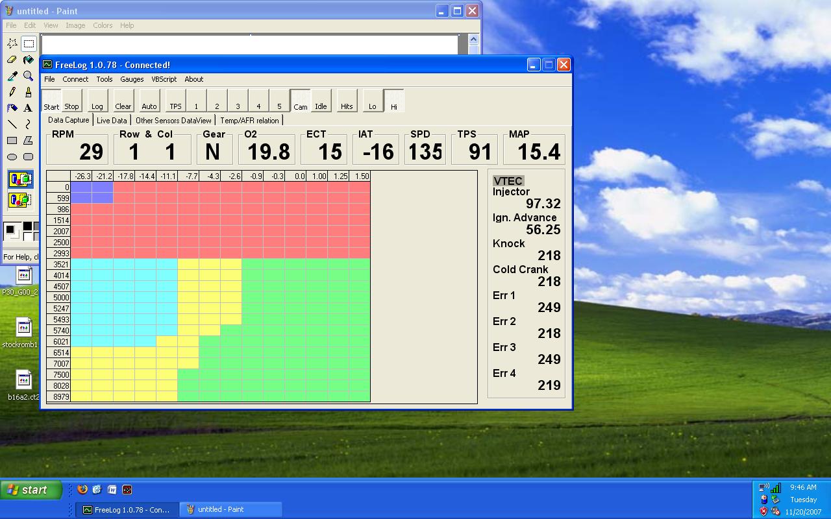Open the Temp/AFR relation tab
Viewport: 831px width, 519px height.
[x=249, y=120]
